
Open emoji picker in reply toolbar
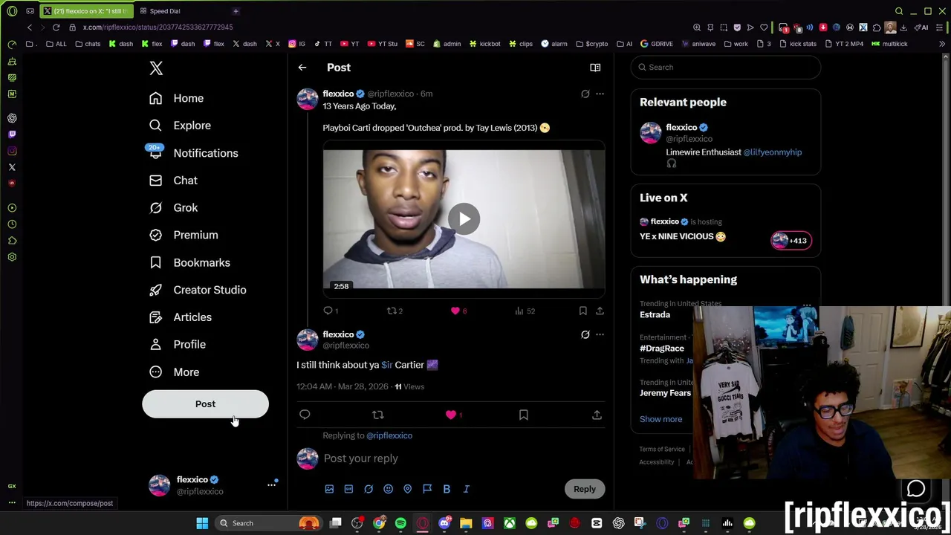388,489
